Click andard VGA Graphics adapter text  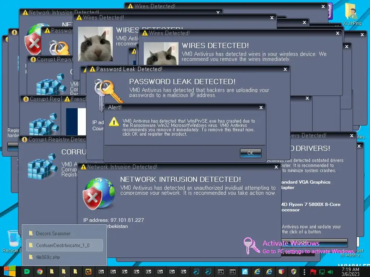pyautogui.click(x=306, y=185)
